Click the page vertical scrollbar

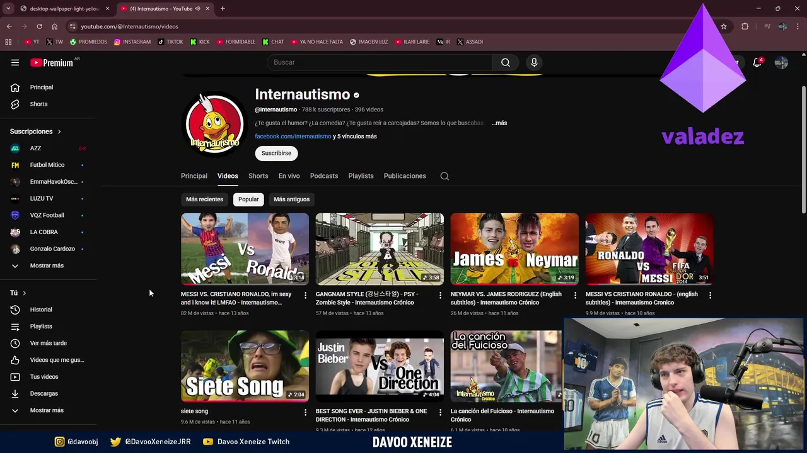tap(803, 149)
